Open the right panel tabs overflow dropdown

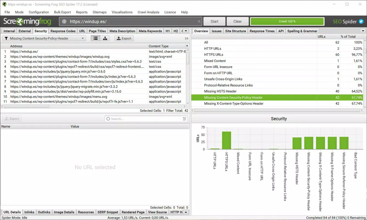click(363, 31)
